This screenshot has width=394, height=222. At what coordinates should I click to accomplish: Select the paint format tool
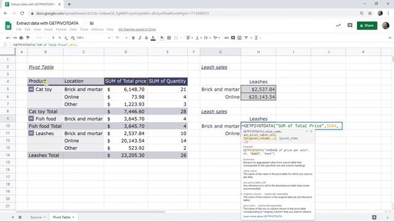pos(28,38)
